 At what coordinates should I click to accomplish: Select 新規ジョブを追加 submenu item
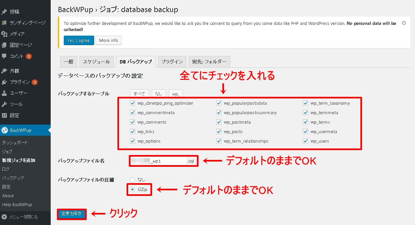point(19,160)
